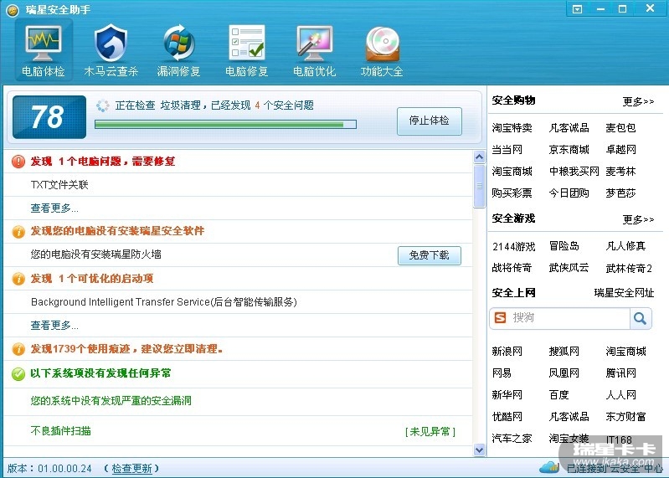Click the green checkmark icon beside 没有发现任何异常

(x=18, y=374)
